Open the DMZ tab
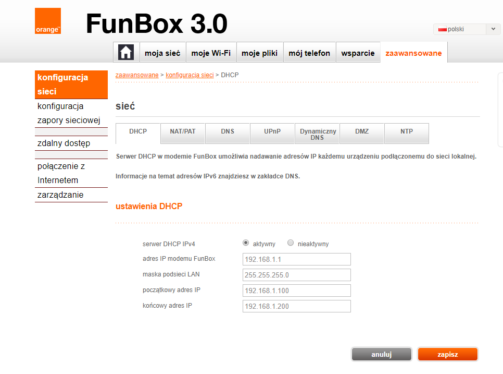503x374 pixels. tap(361, 133)
